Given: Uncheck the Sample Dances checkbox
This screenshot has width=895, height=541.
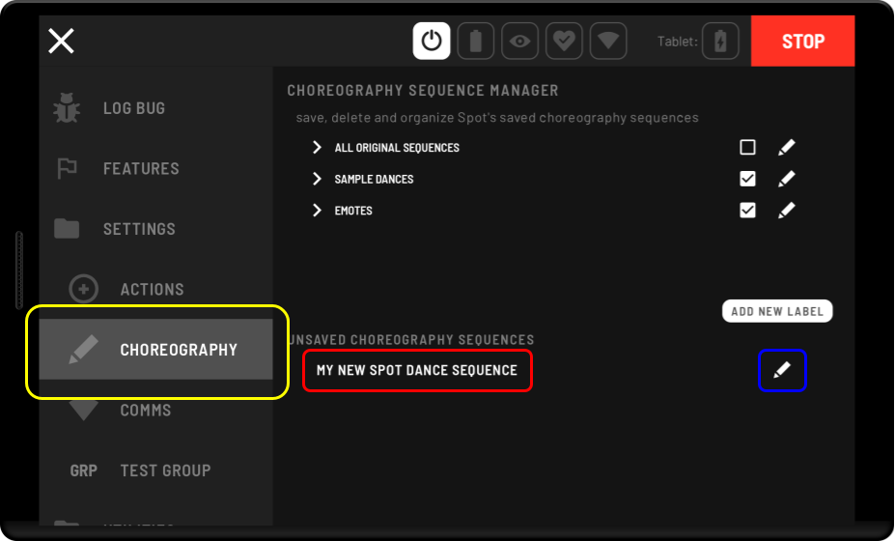Looking at the screenshot, I should pos(747,179).
